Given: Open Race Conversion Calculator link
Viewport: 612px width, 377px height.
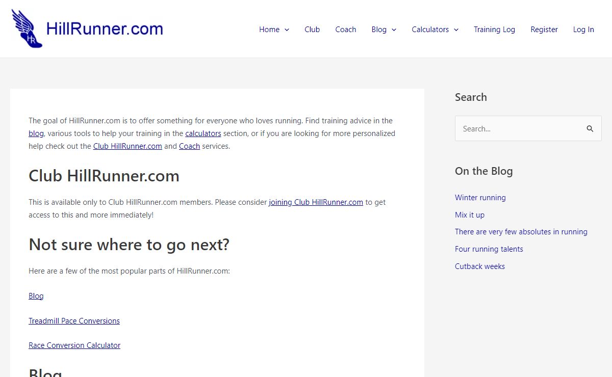Looking at the screenshot, I should [x=74, y=345].
